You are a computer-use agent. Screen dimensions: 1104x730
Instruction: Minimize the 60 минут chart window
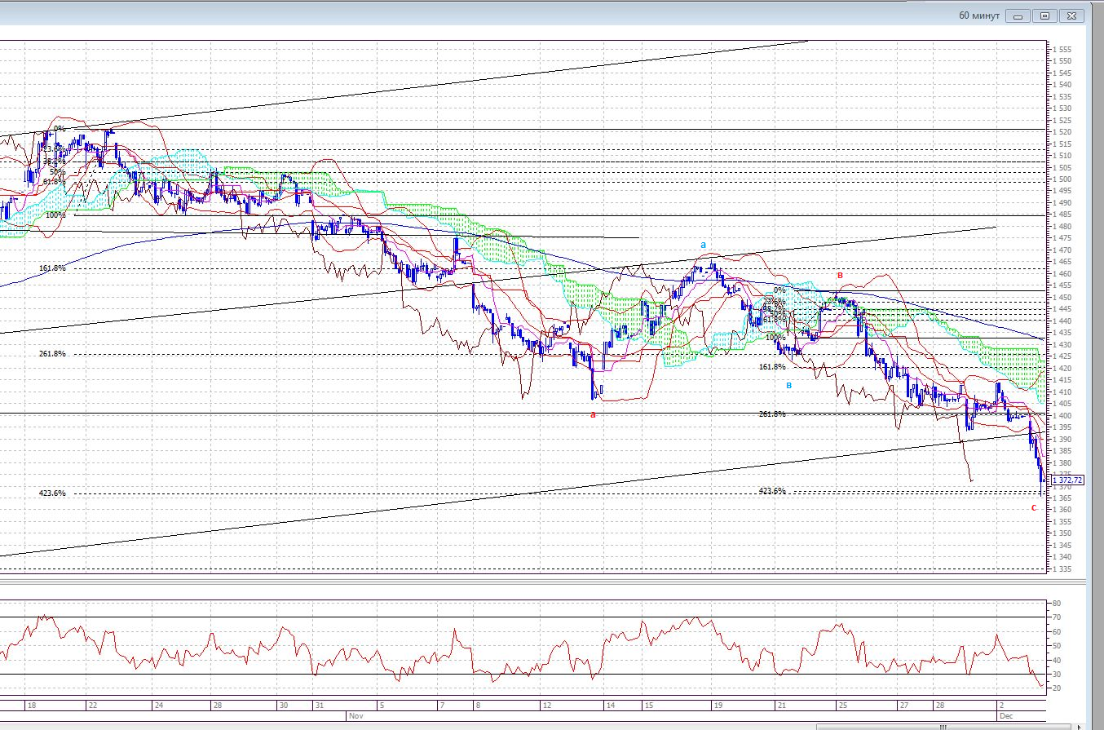coord(1018,15)
